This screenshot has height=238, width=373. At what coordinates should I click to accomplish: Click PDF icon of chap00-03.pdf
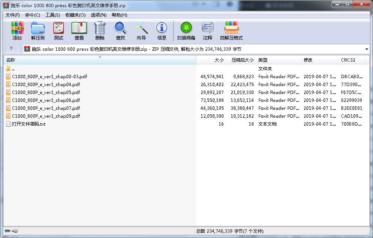(x=8, y=76)
